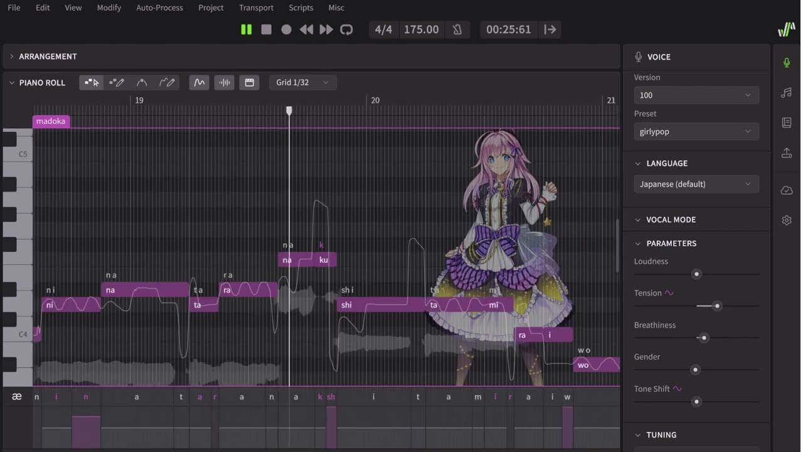The image size is (803, 452).
Task: Open the Settings gear icon in sidebar
Action: 787,220
